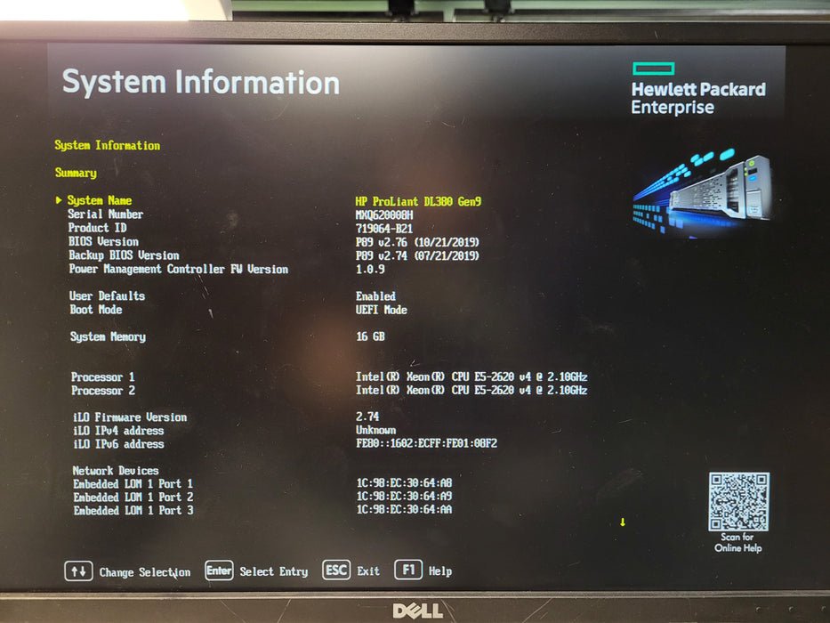Click product ID value 719064-B21

[384, 229]
